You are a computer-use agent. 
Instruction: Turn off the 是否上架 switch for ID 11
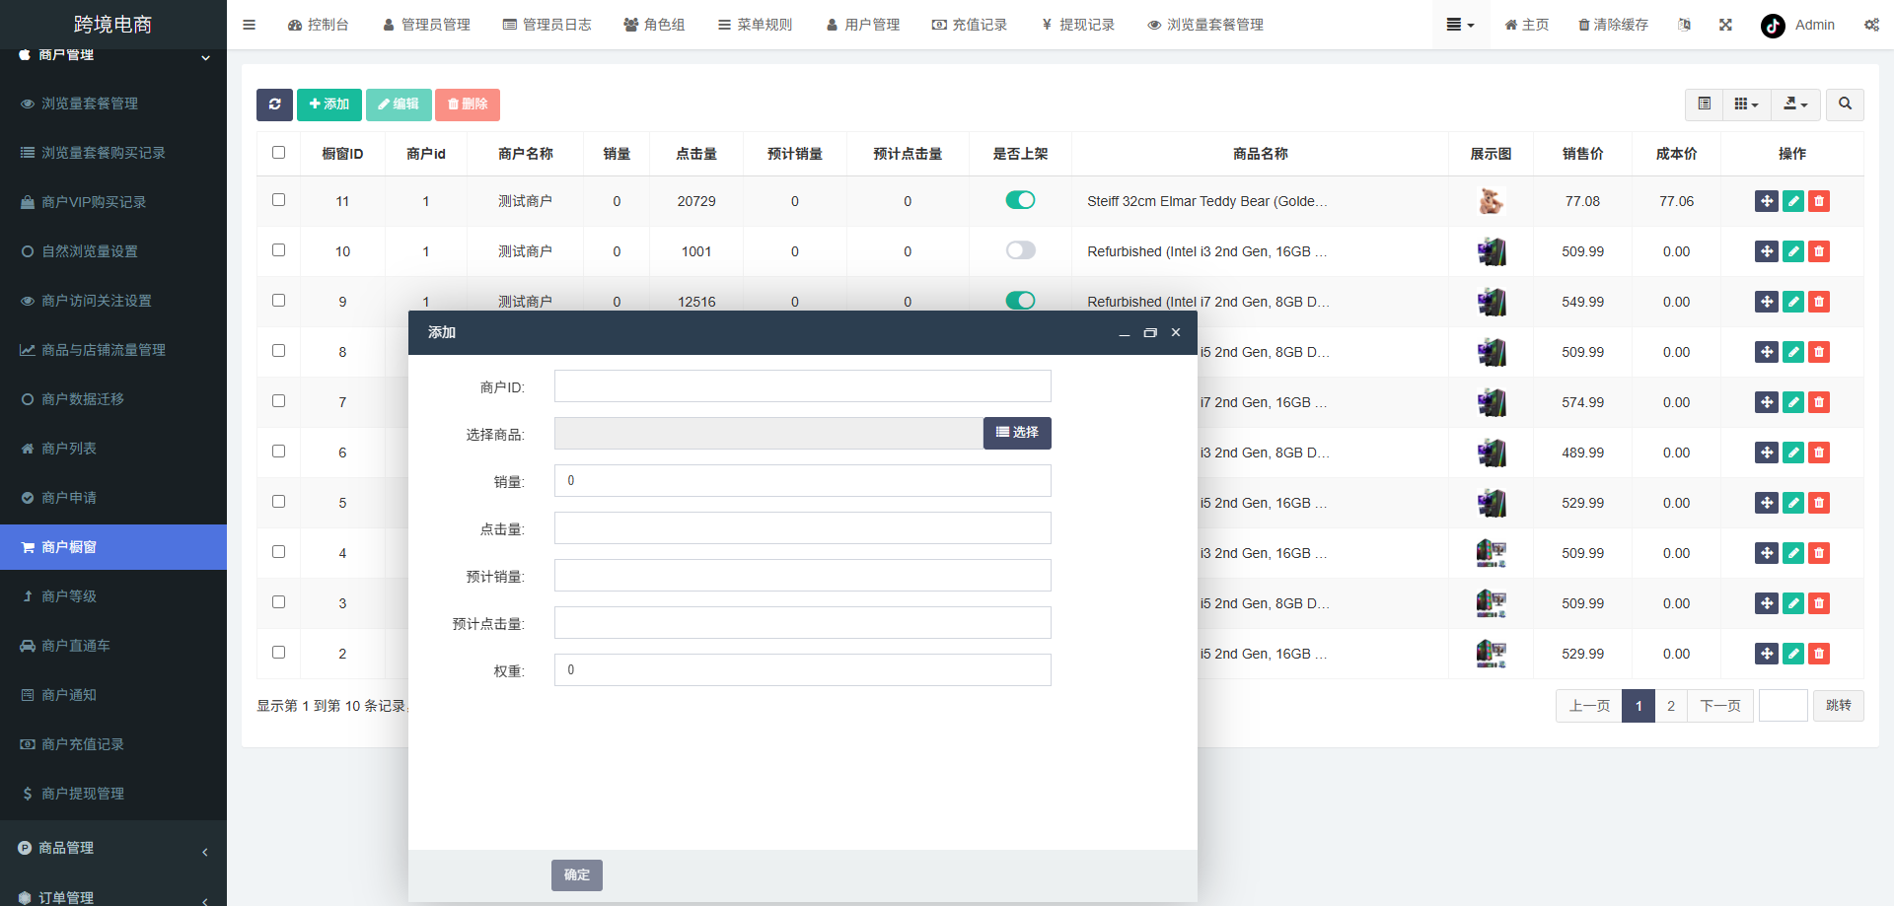coord(1021,199)
